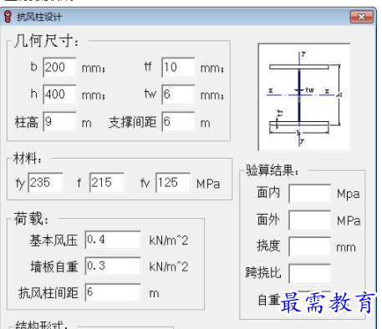The height and width of the screenshot is (329, 382).
Task: Click the MPa unit after fv field
Action: (x=208, y=184)
